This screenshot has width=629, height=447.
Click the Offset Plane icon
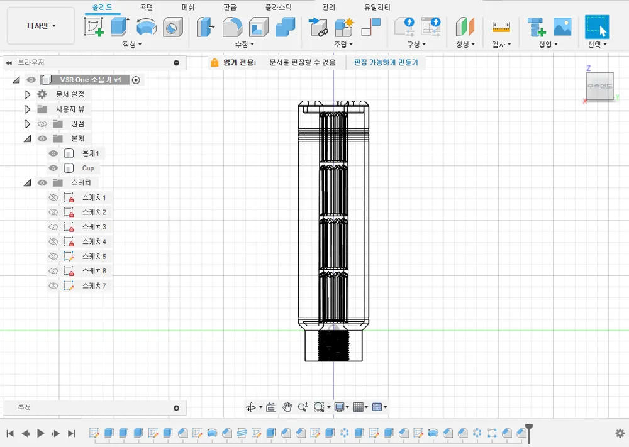click(x=465, y=27)
